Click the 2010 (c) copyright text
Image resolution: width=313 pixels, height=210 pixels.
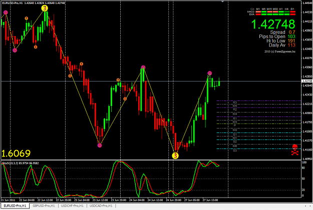(280, 51)
